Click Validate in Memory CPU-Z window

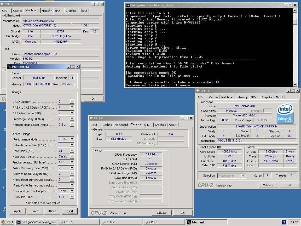pos(162,213)
